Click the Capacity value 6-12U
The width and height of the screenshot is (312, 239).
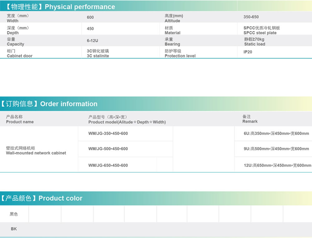pos(93,41)
